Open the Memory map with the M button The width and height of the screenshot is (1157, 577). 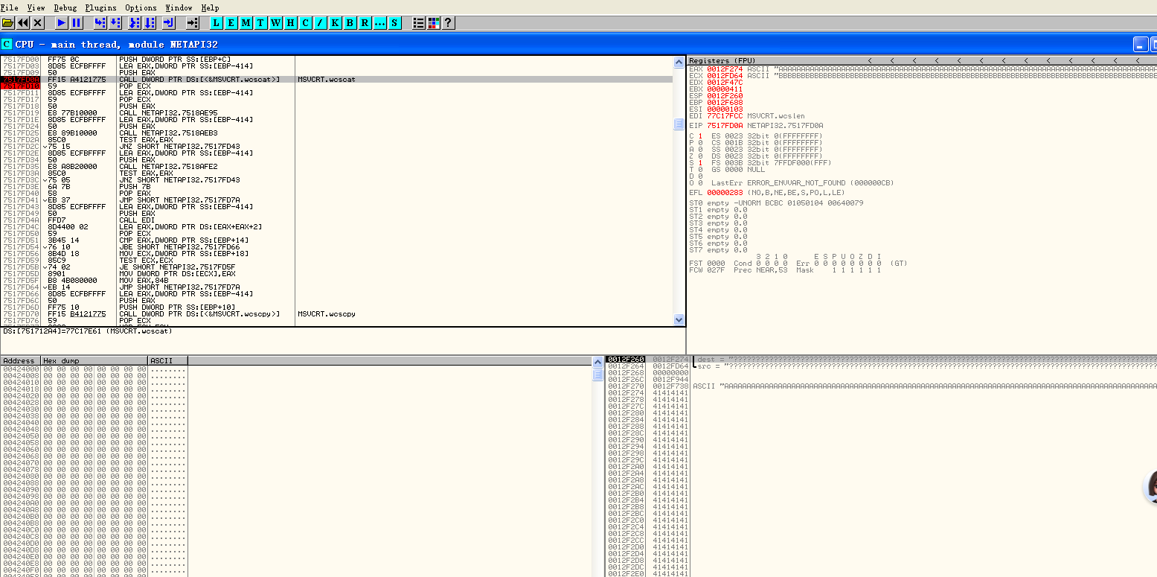tap(246, 23)
